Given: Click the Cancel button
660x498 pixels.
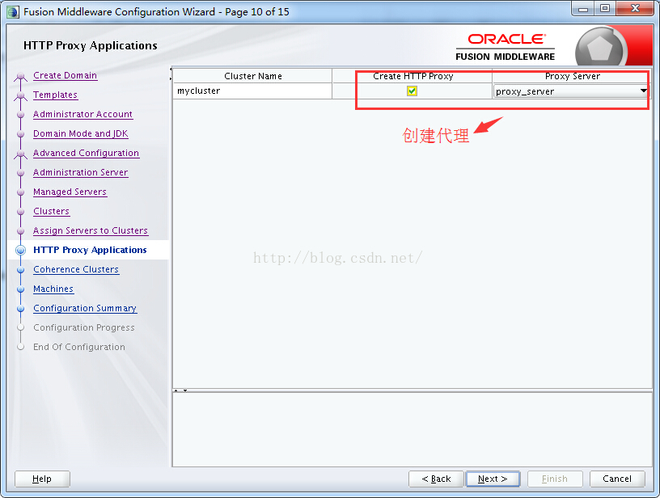Looking at the screenshot, I should 617,479.
